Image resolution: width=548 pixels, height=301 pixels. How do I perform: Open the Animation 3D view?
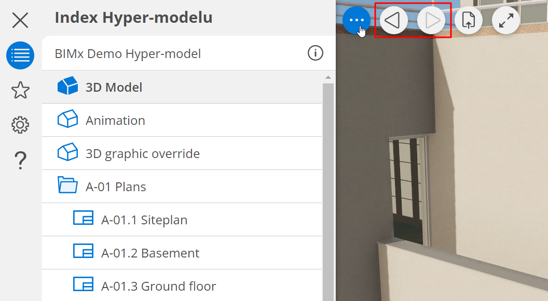(x=182, y=120)
